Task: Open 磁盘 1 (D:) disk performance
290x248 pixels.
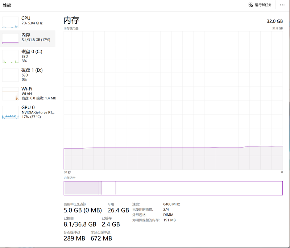Action: pyautogui.click(x=28, y=75)
